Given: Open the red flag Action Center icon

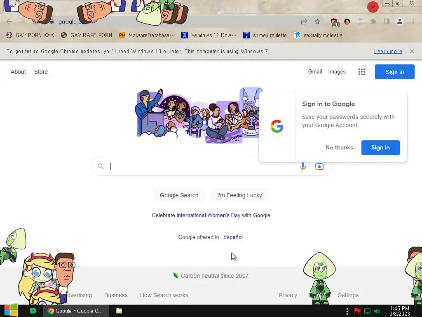Looking at the screenshot, I should 357,311.
